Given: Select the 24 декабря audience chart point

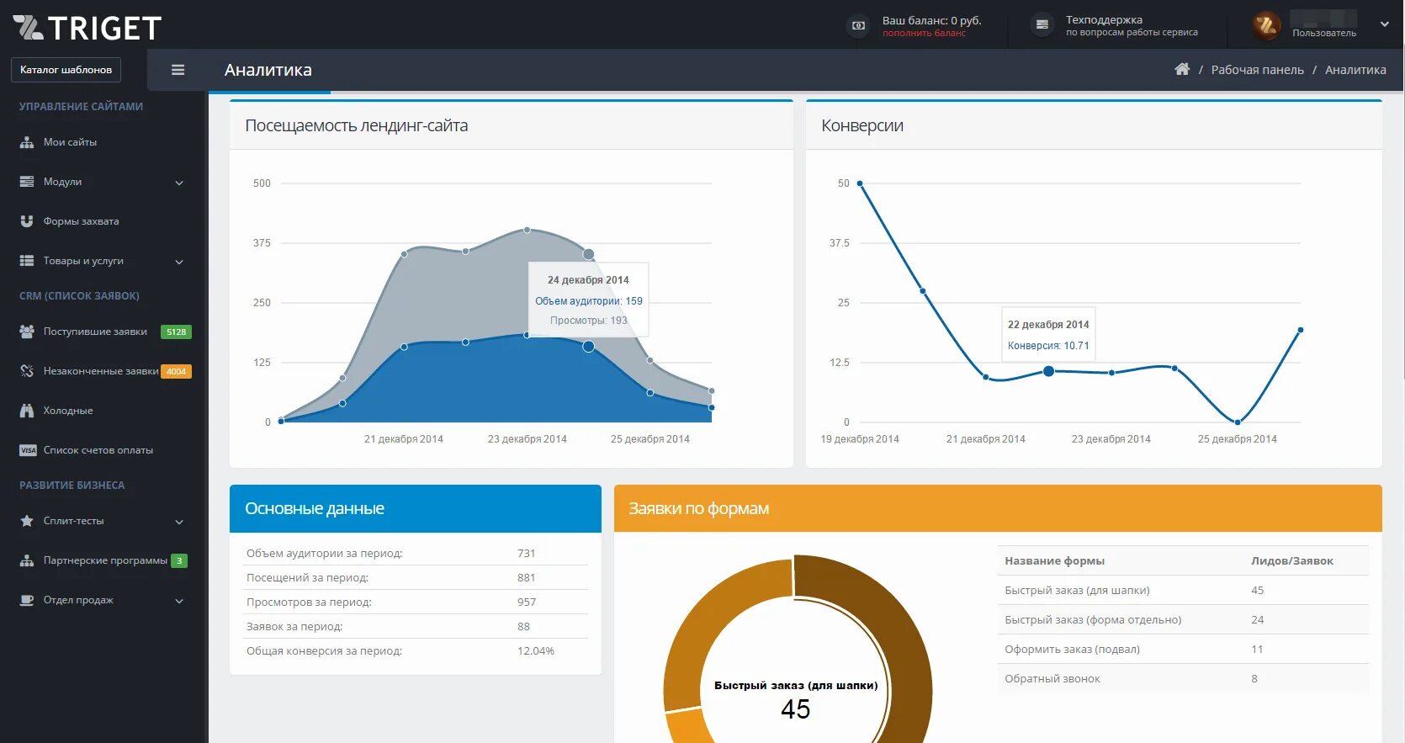Looking at the screenshot, I should pos(588,346).
